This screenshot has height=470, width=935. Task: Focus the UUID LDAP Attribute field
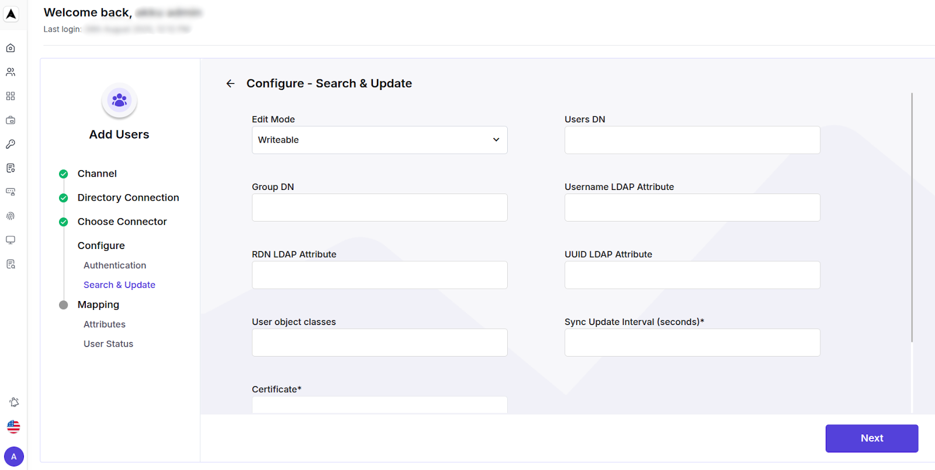[x=692, y=275]
